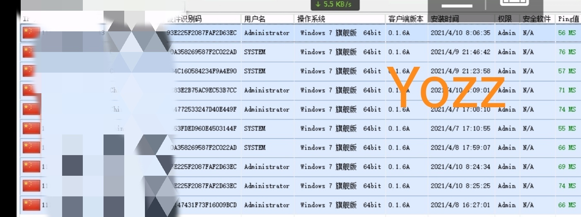Click the 56 MS ping value
This screenshot has height=217, width=581.
coord(567,33)
